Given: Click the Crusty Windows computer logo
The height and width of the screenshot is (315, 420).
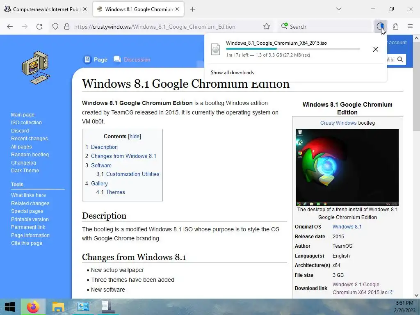Looking at the screenshot, I should (36, 68).
